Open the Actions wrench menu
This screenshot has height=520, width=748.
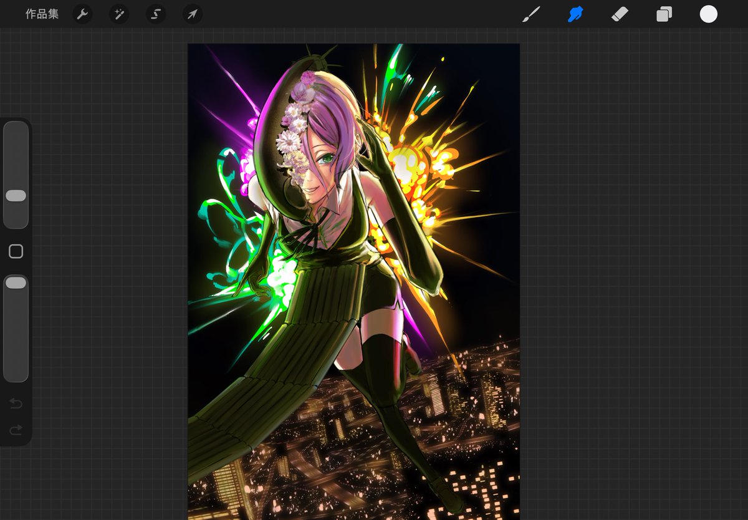(x=82, y=14)
